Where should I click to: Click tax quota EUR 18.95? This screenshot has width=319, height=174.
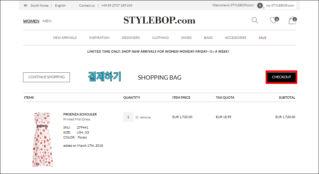point(223,117)
